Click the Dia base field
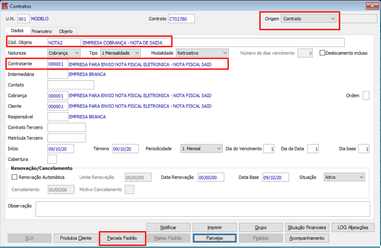381x248 pixels. point(364,149)
